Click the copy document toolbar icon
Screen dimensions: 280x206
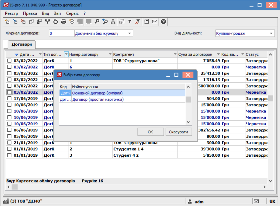click(x=31, y=22)
